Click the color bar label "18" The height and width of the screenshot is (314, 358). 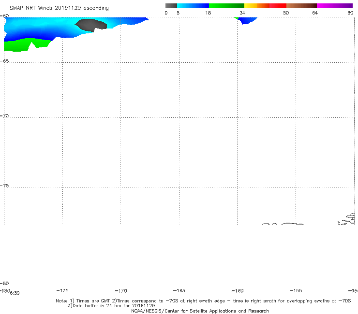[x=208, y=13]
